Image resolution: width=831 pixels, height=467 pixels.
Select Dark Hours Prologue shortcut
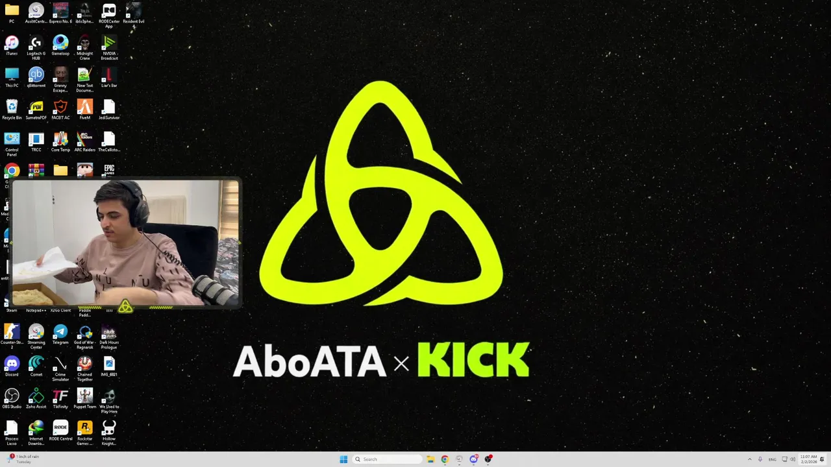[x=109, y=337]
